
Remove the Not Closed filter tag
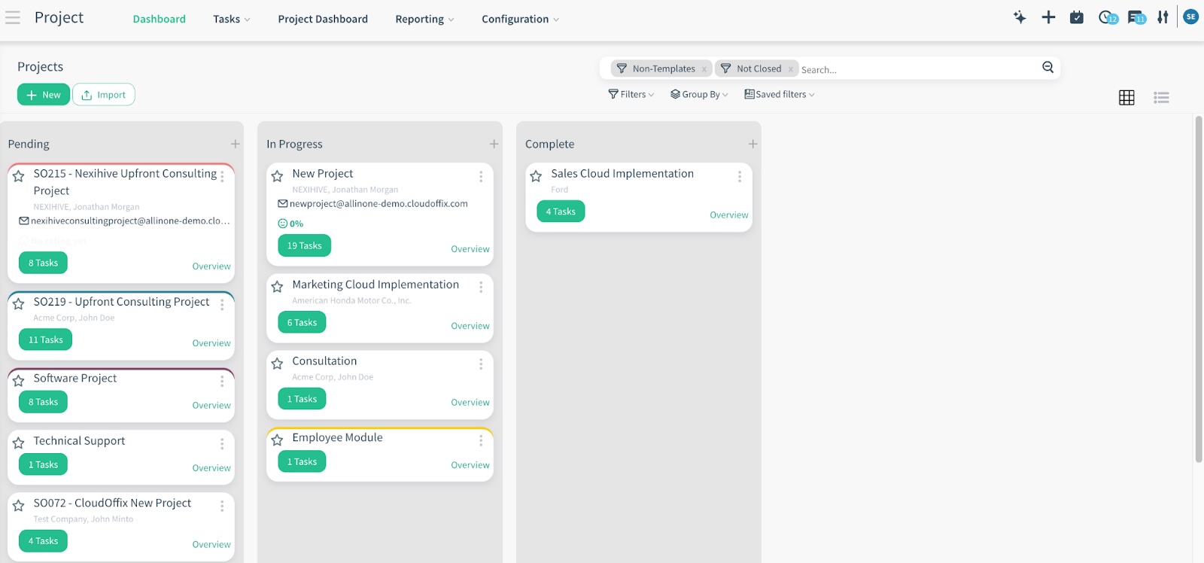(x=791, y=69)
